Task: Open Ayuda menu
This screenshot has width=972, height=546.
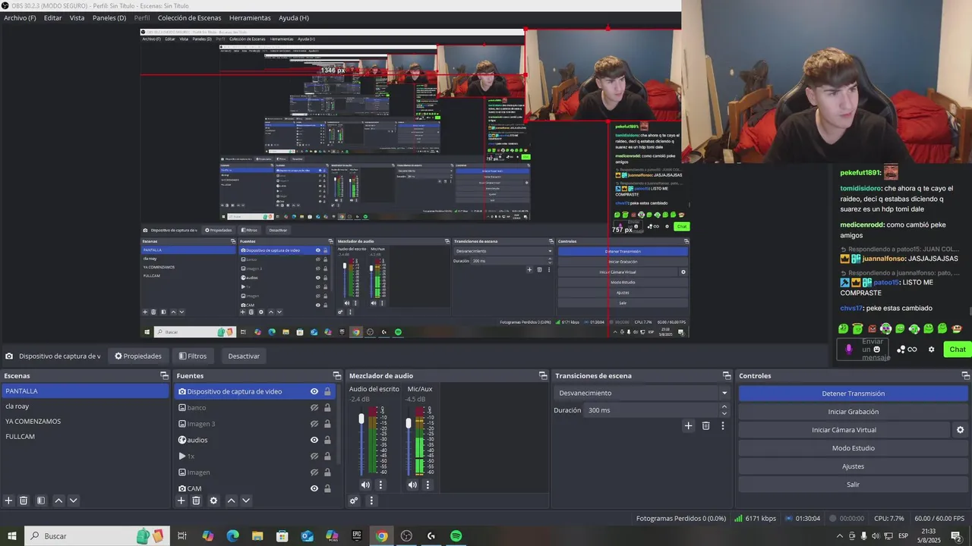Action: point(294,17)
